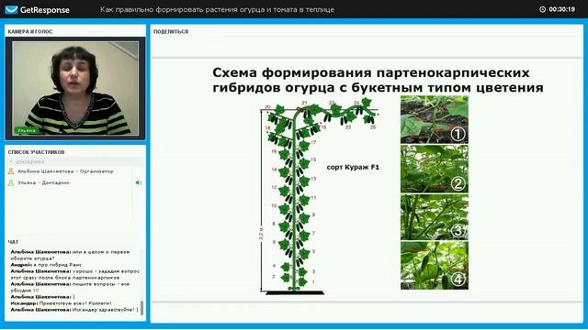Click the label сорт Кураж F1
This screenshot has height=330, width=588.
coord(353,167)
